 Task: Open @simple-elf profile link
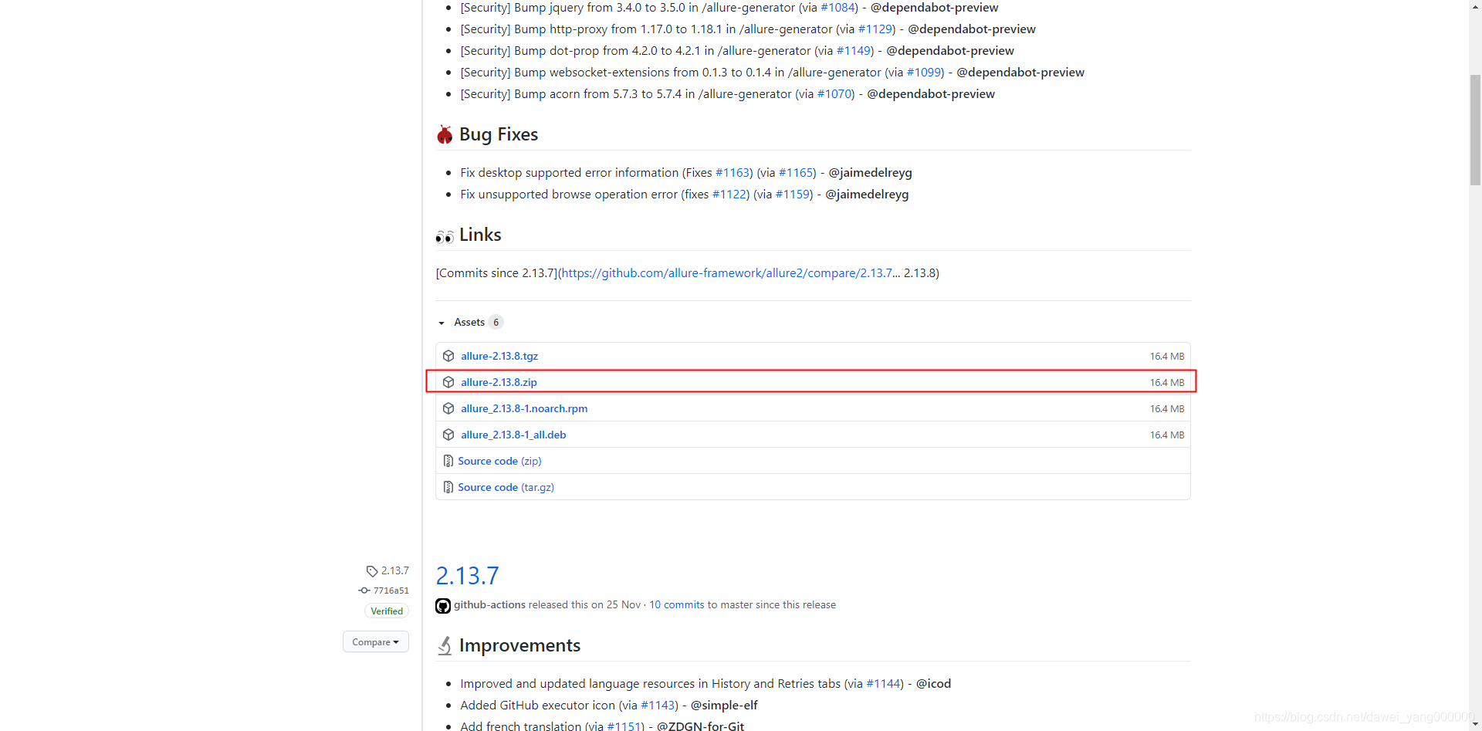point(724,705)
